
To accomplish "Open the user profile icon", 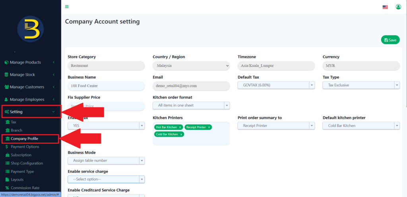I will pyautogui.click(x=398, y=7).
